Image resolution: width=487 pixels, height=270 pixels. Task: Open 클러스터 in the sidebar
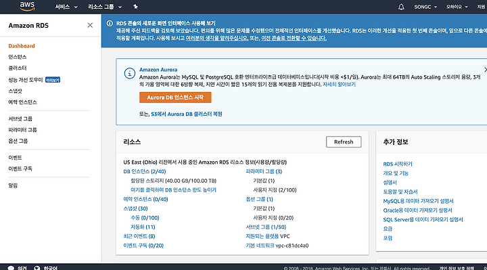pyautogui.click(x=18, y=68)
